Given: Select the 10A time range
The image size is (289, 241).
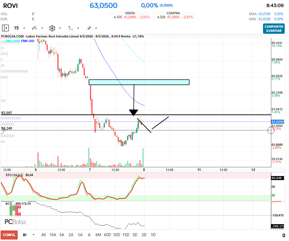Looking at the screenshot, I should point(53,235).
